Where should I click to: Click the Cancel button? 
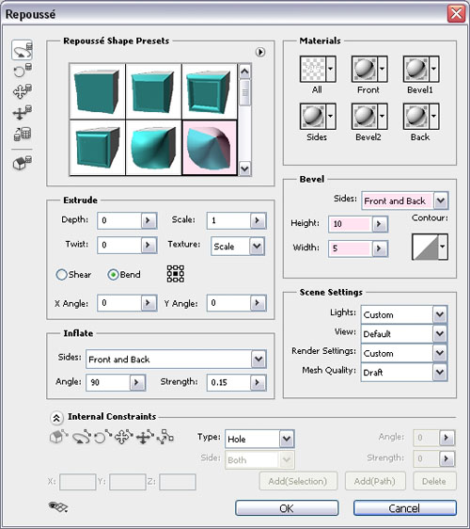404,508
